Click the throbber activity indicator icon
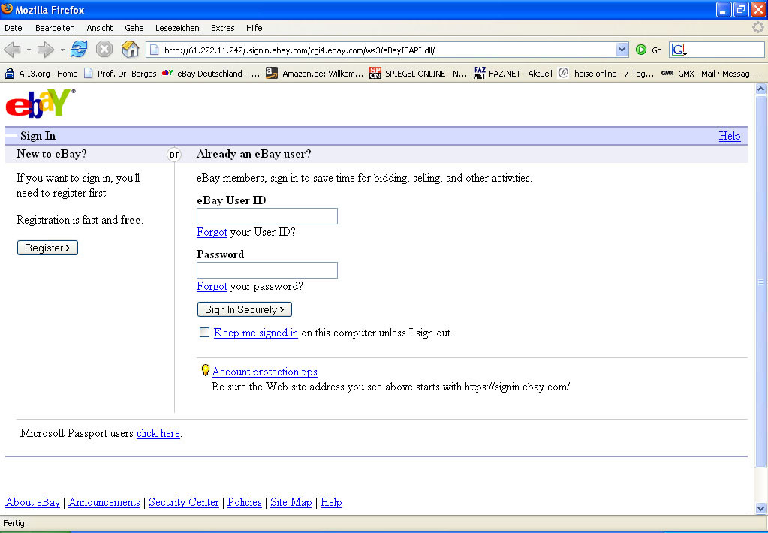 click(758, 28)
